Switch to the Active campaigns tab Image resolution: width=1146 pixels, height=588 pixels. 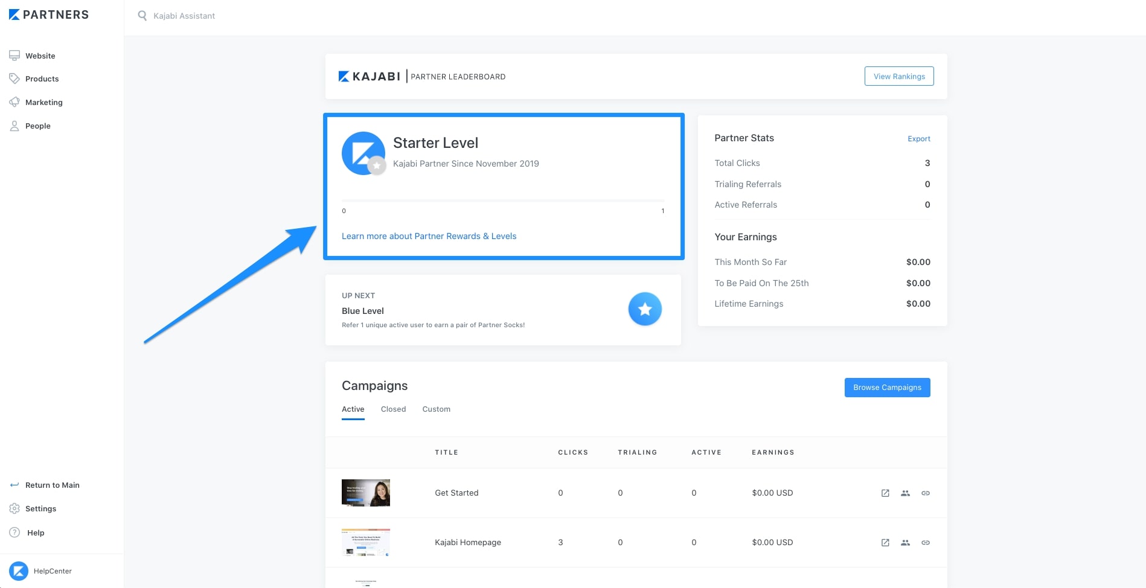tap(353, 409)
